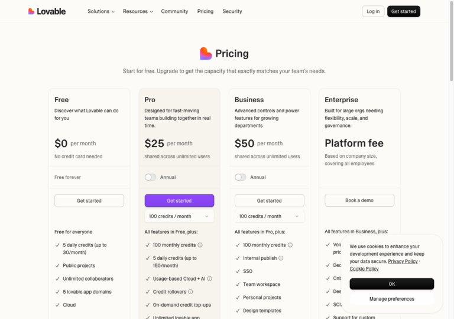This screenshot has width=454, height=319.
Task: Click the Credit rollovers info icon
Action: pyautogui.click(x=190, y=292)
